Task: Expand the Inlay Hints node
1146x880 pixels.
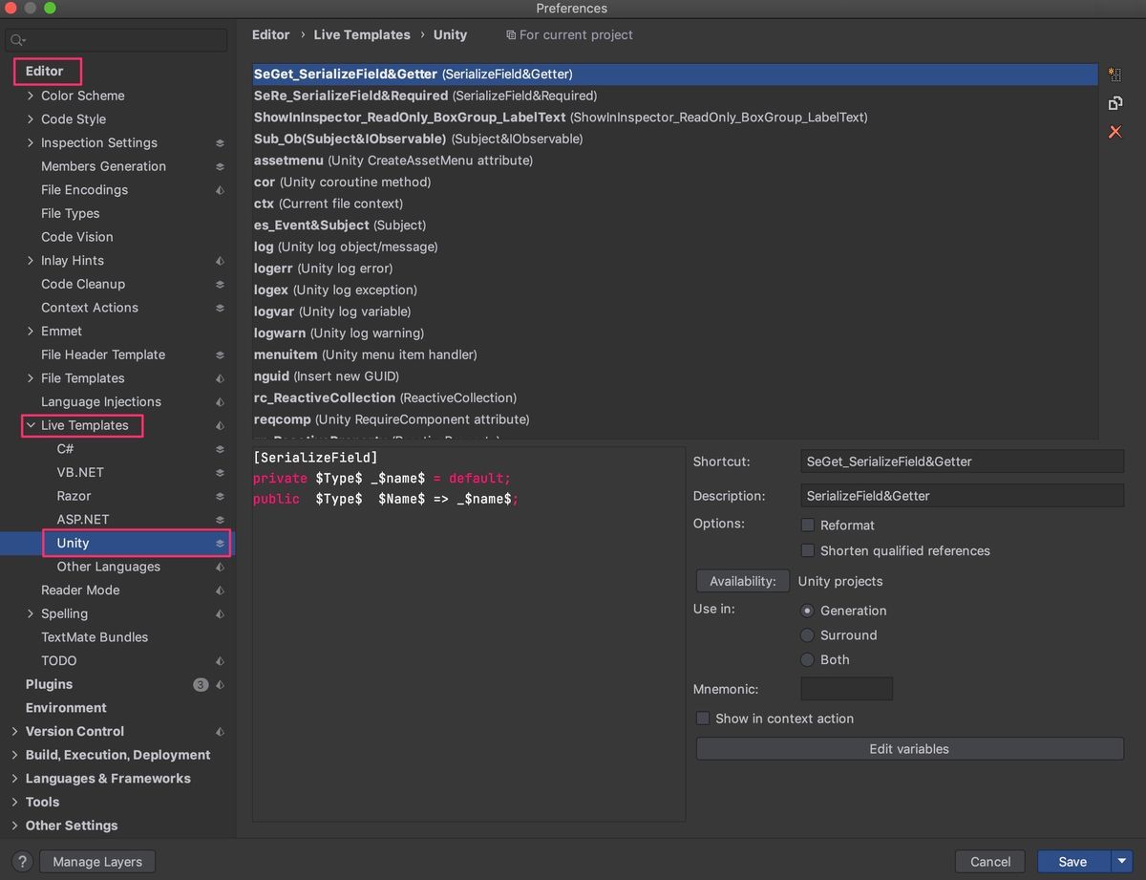Action: (31, 261)
